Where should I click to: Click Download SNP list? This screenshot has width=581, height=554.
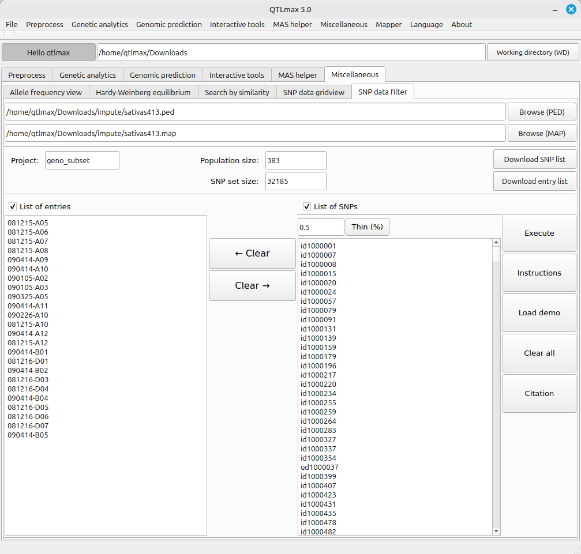pyautogui.click(x=534, y=159)
